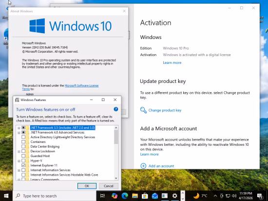Click the taskbar scroll up arrow

(183, 193)
